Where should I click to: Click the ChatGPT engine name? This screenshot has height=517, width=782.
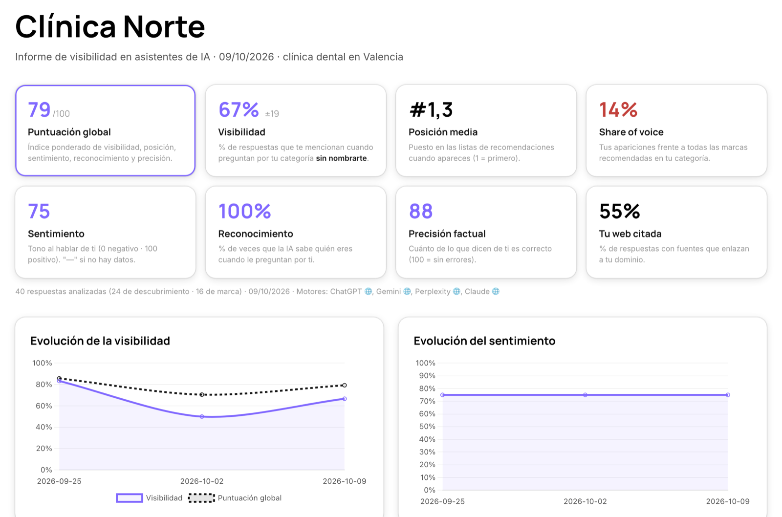point(346,291)
